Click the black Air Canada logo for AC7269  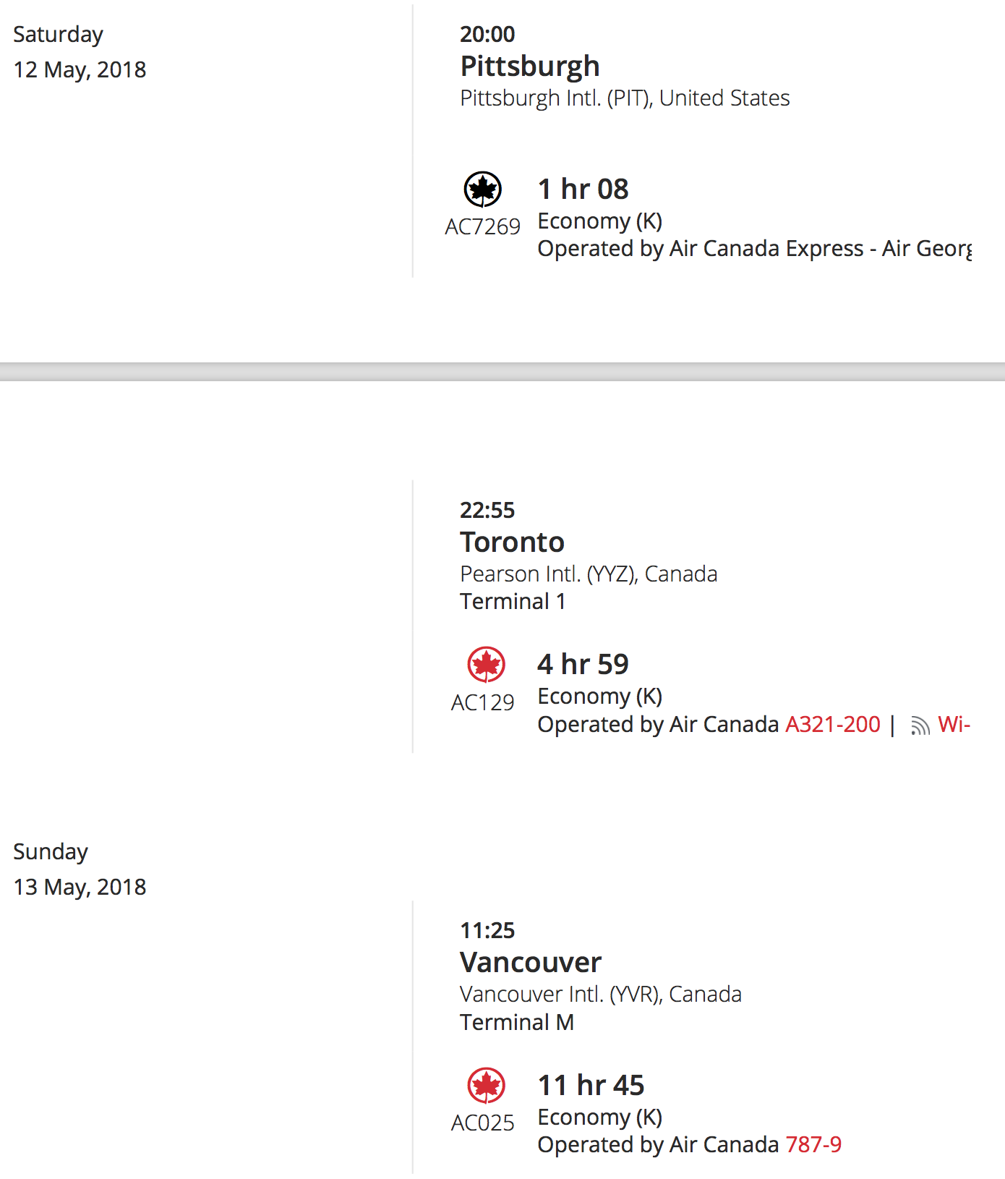coord(482,190)
